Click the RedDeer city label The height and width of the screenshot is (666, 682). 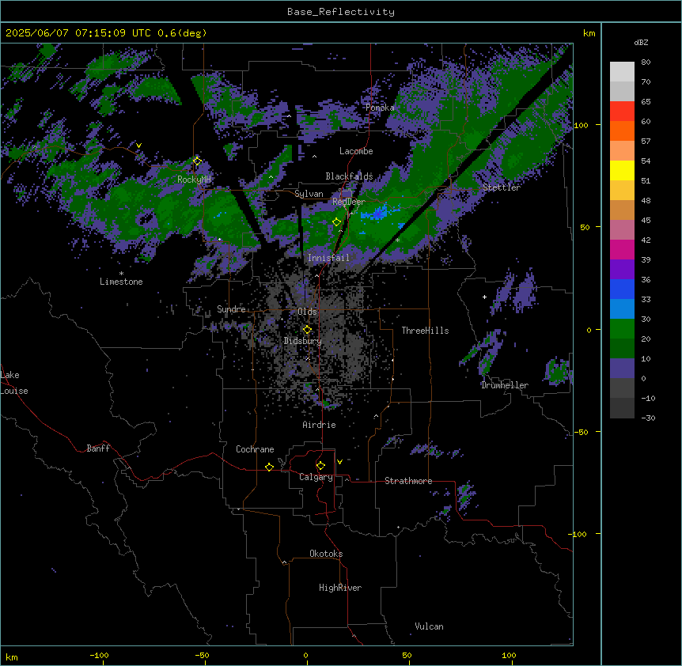349,202
